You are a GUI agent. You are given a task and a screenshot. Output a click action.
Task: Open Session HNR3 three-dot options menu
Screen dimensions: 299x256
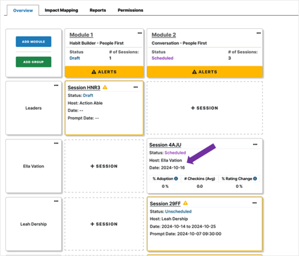pyautogui.click(x=135, y=87)
